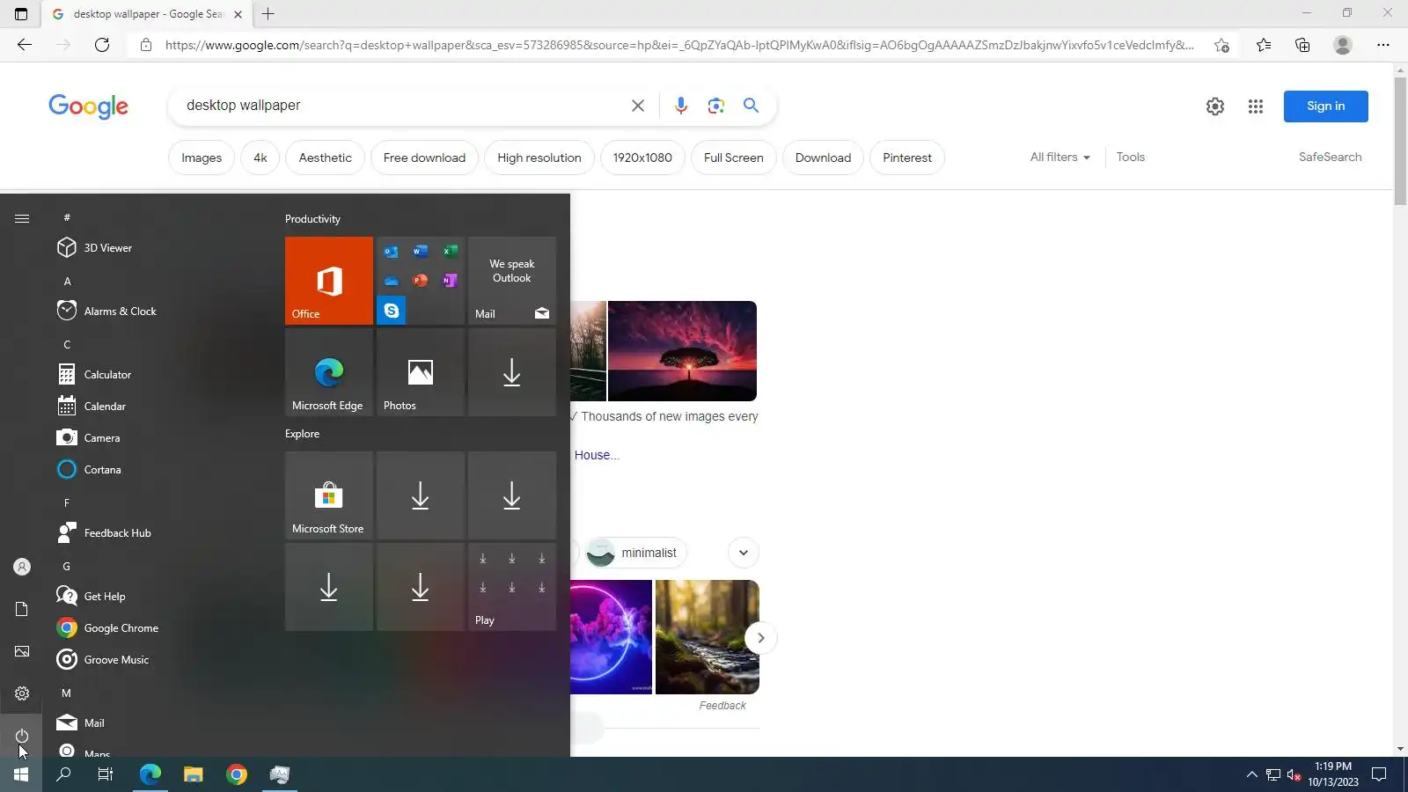
Task: Click the Sign in button
Action: tap(1326, 106)
